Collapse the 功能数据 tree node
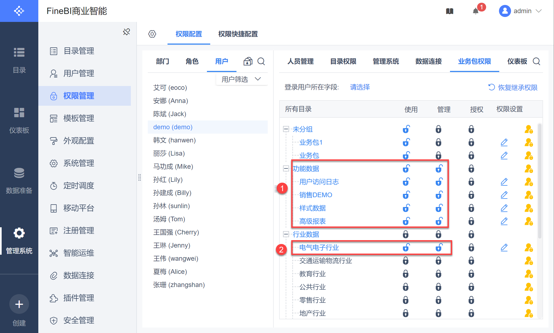This screenshot has height=333, width=554. 286,169
